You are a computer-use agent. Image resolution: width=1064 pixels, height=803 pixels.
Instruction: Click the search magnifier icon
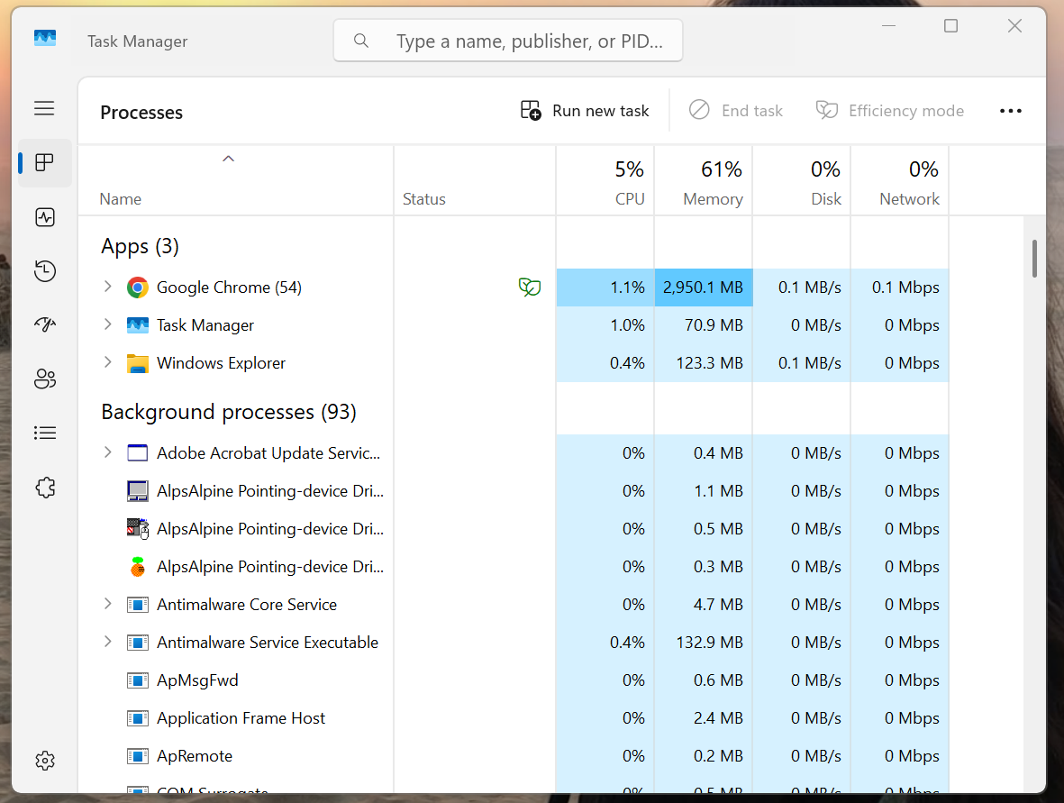361,41
